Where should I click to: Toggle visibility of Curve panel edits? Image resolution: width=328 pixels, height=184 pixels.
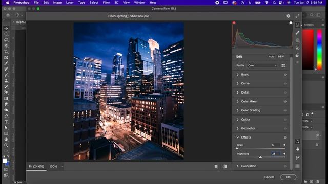(x=285, y=83)
